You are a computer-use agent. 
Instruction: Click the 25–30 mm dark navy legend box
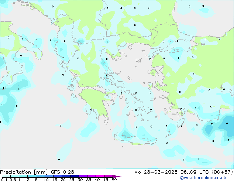click(x=75, y=176)
